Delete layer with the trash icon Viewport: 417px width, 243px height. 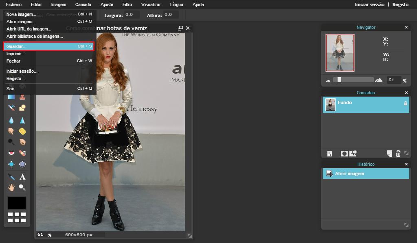coord(398,154)
